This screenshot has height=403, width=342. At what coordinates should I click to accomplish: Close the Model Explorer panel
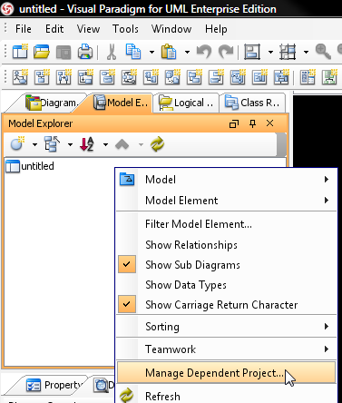point(270,123)
